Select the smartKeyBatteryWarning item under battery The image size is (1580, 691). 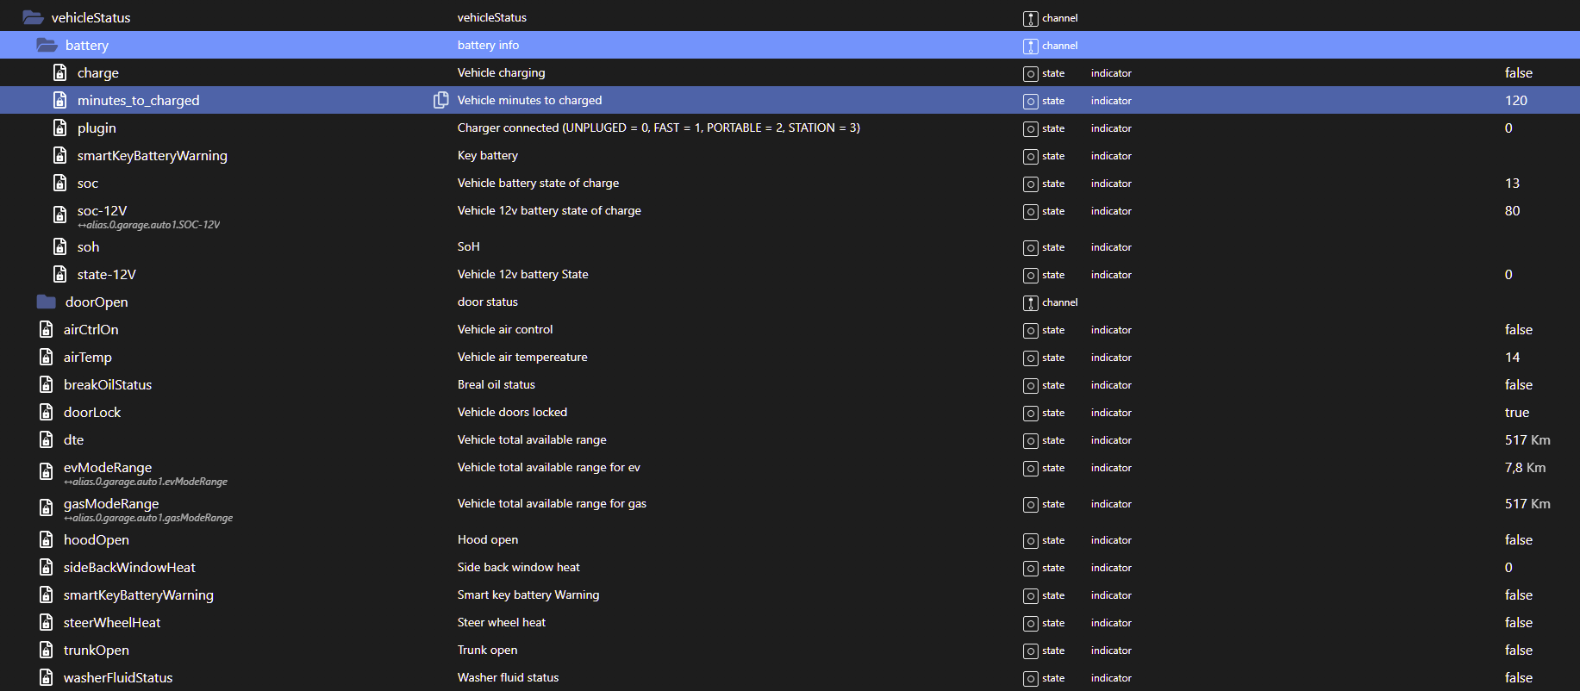152,156
